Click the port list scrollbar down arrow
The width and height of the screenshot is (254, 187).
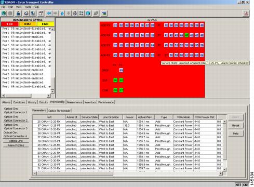pyautogui.click(x=52, y=91)
